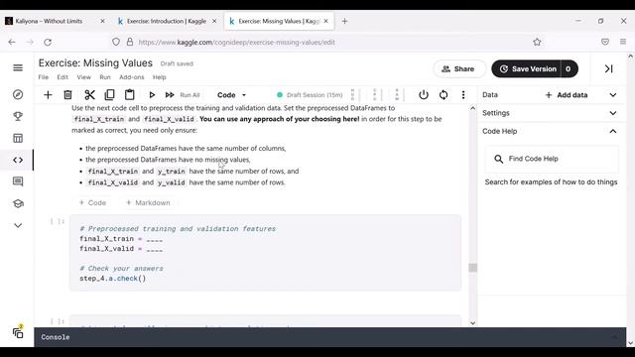Open the Add-ons menu

(132, 77)
